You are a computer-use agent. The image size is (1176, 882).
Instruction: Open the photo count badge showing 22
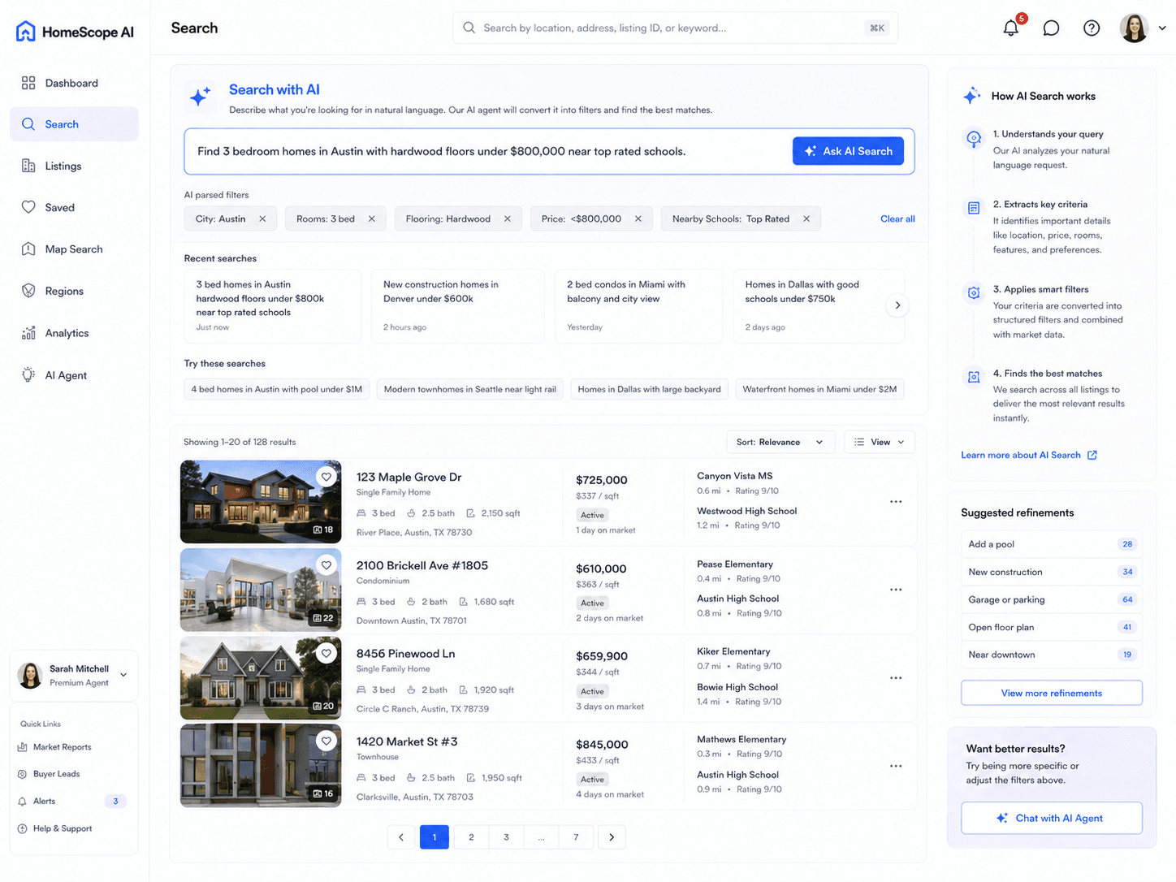(x=323, y=618)
